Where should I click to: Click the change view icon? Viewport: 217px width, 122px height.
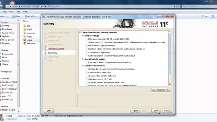tap(203, 16)
